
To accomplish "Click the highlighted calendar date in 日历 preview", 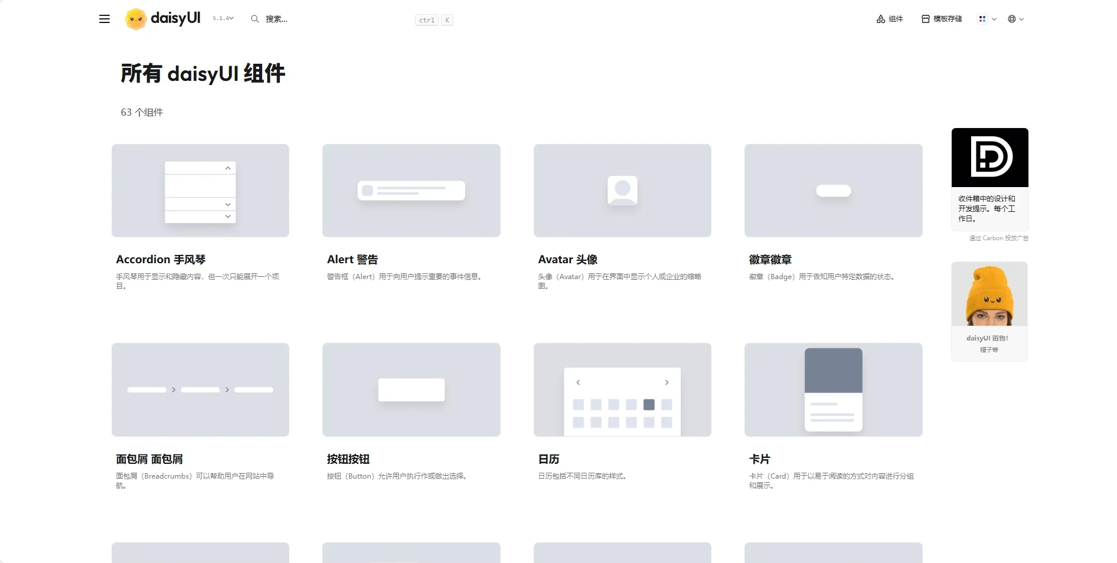I will [x=648, y=405].
